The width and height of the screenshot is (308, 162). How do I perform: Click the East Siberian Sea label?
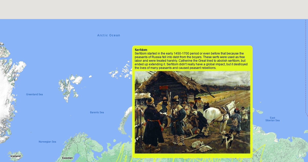click(273, 119)
